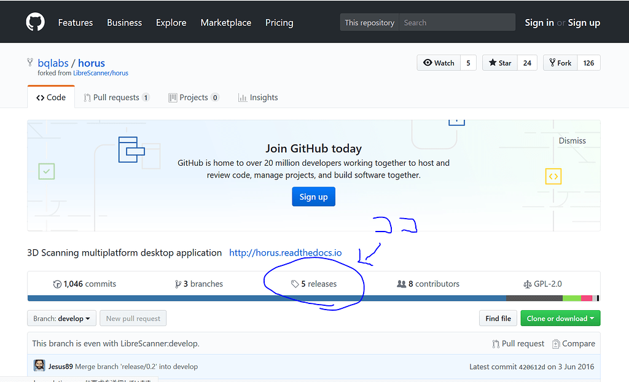View the 3 branches list
The width and height of the screenshot is (629, 382).
199,284
